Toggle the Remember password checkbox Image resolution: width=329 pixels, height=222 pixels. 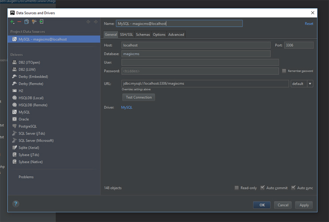(x=284, y=71)
